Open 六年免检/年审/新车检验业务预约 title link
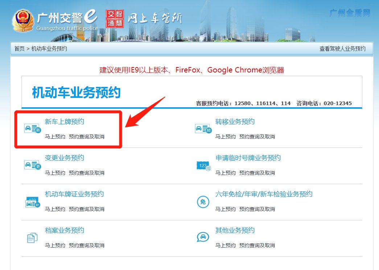 pos(264,194)
